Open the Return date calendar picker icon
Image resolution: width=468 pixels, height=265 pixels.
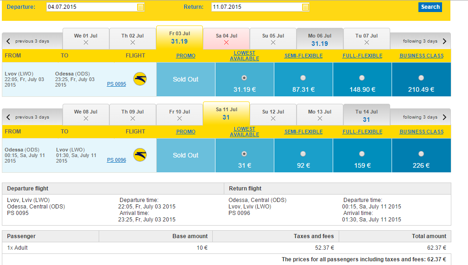coord(305,7)
